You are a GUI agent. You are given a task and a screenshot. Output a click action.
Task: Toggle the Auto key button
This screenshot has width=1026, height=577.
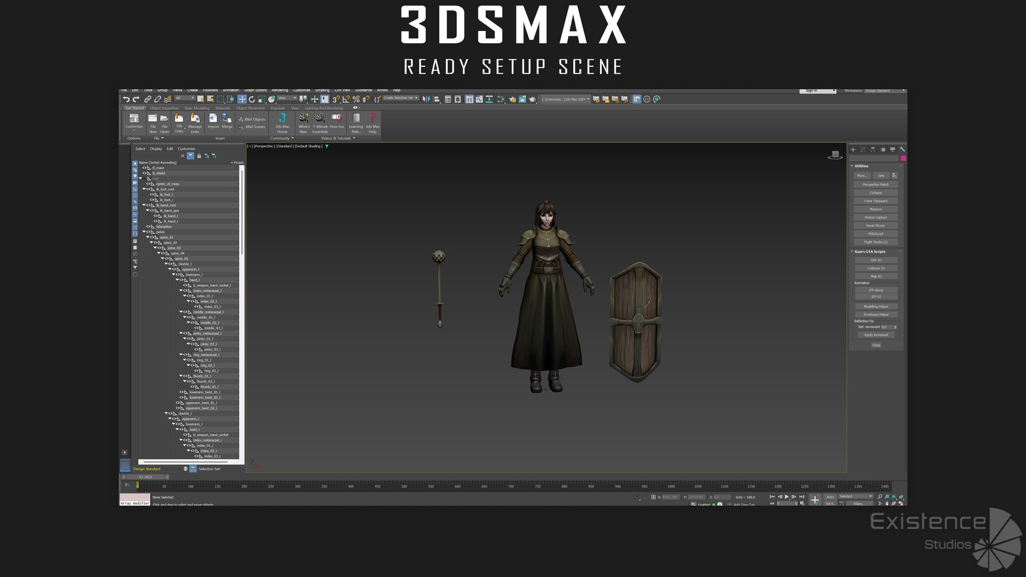tap(830, 497)
